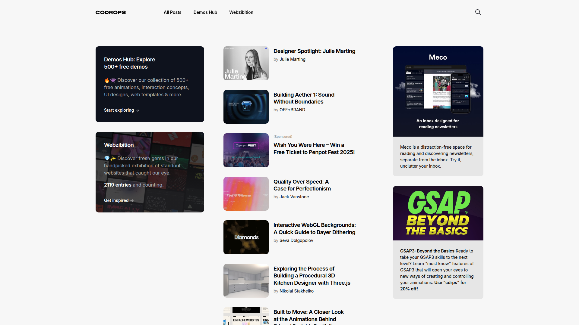Click the Codrops logo
Image resolution: width=579 pixels, height=325 pixels.
click(111, 12)
